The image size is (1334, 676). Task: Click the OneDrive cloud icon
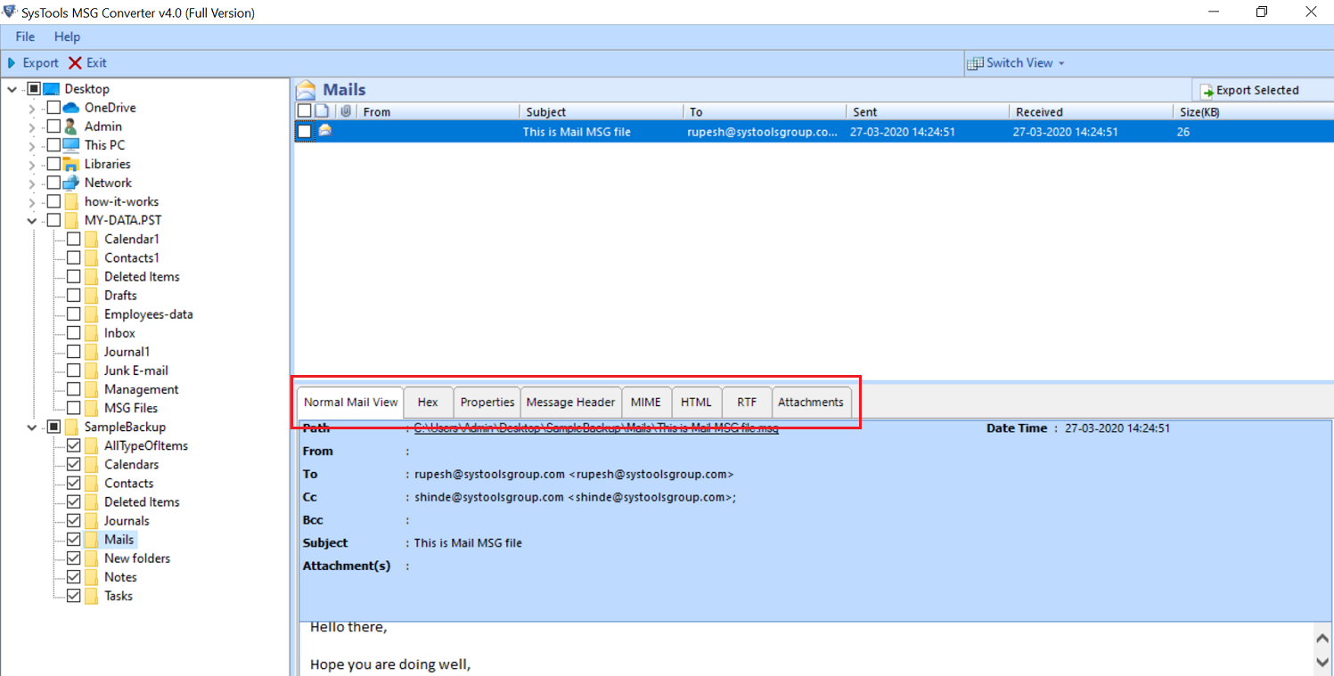[71, 108]
